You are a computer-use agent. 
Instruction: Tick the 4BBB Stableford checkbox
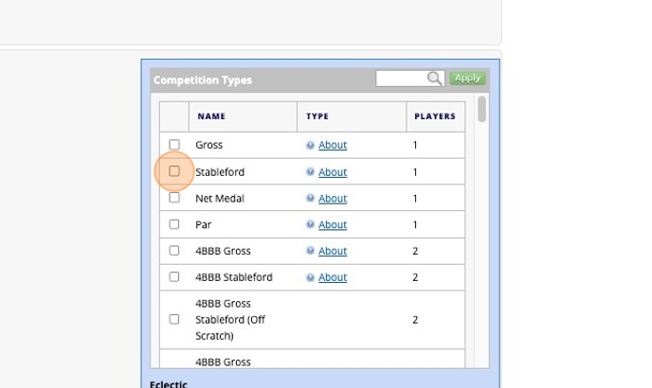pyautogui.click(x=174, y=277)
